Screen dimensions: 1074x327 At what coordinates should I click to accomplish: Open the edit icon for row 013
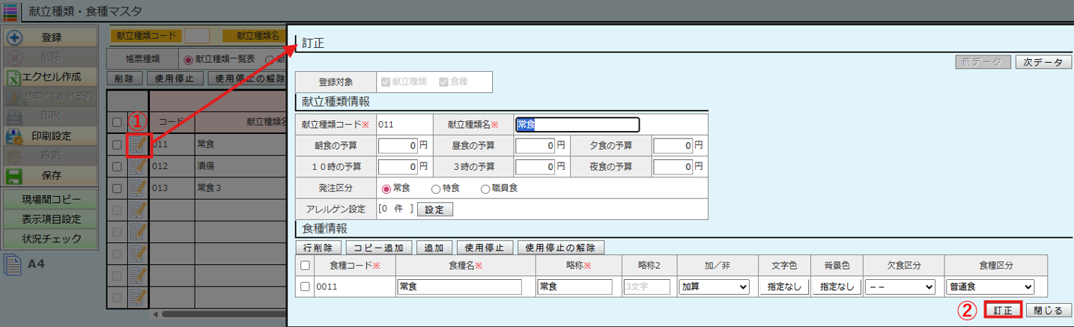click(138, 187)
